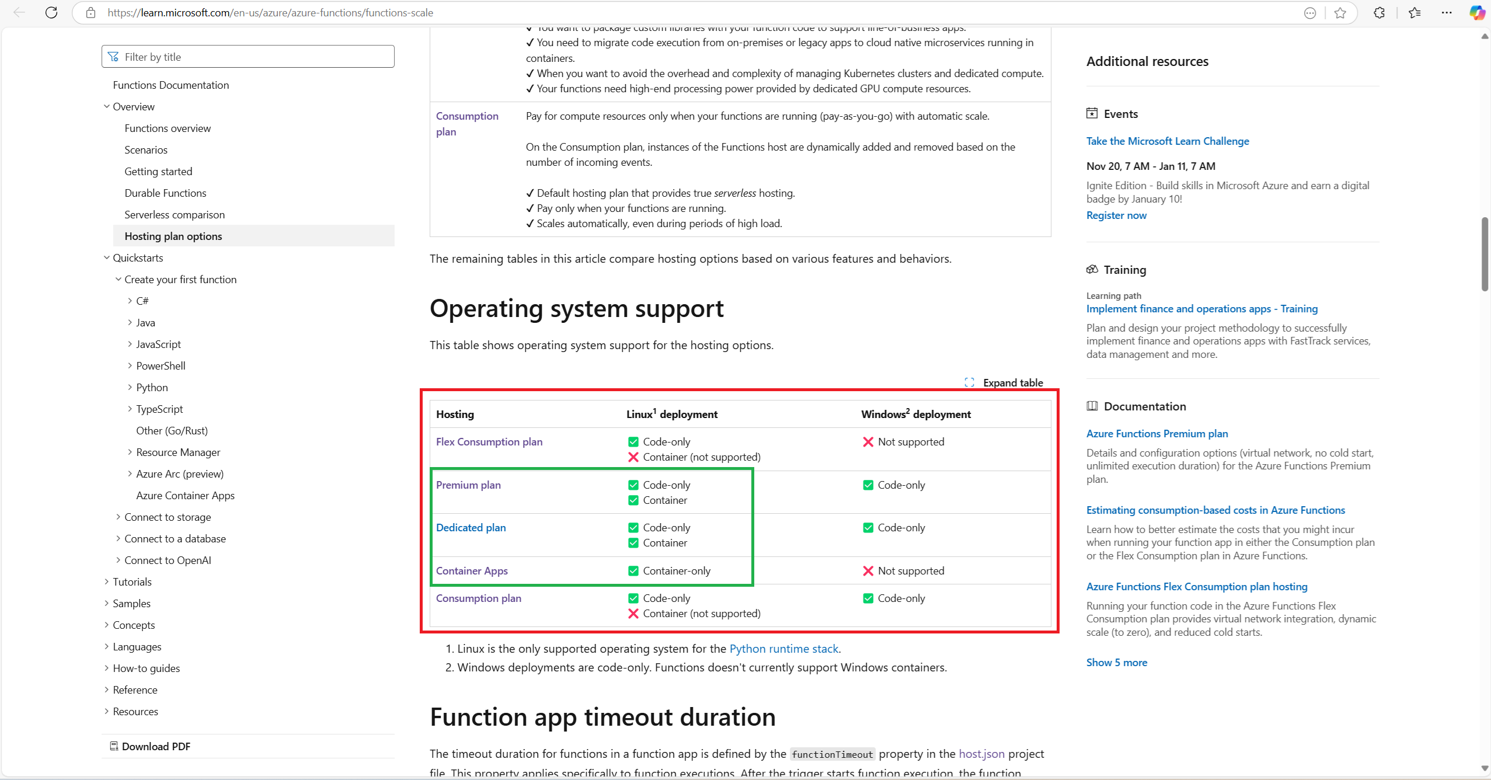Open Getting started page
1491x780 pixels.
click(x=158, y=171)
